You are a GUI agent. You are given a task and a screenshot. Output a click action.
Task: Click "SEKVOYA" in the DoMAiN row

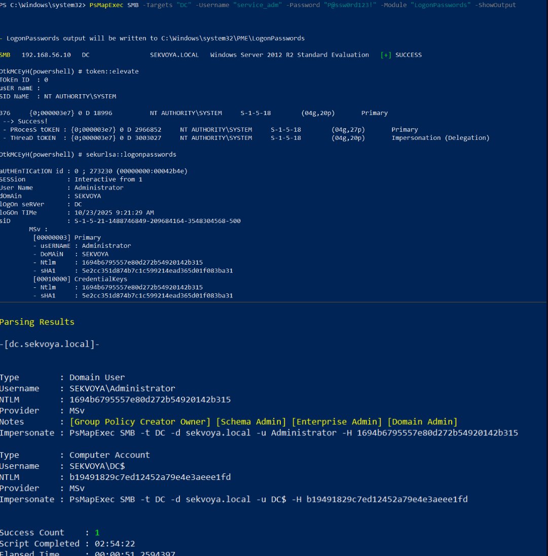[x=95, y=254]
